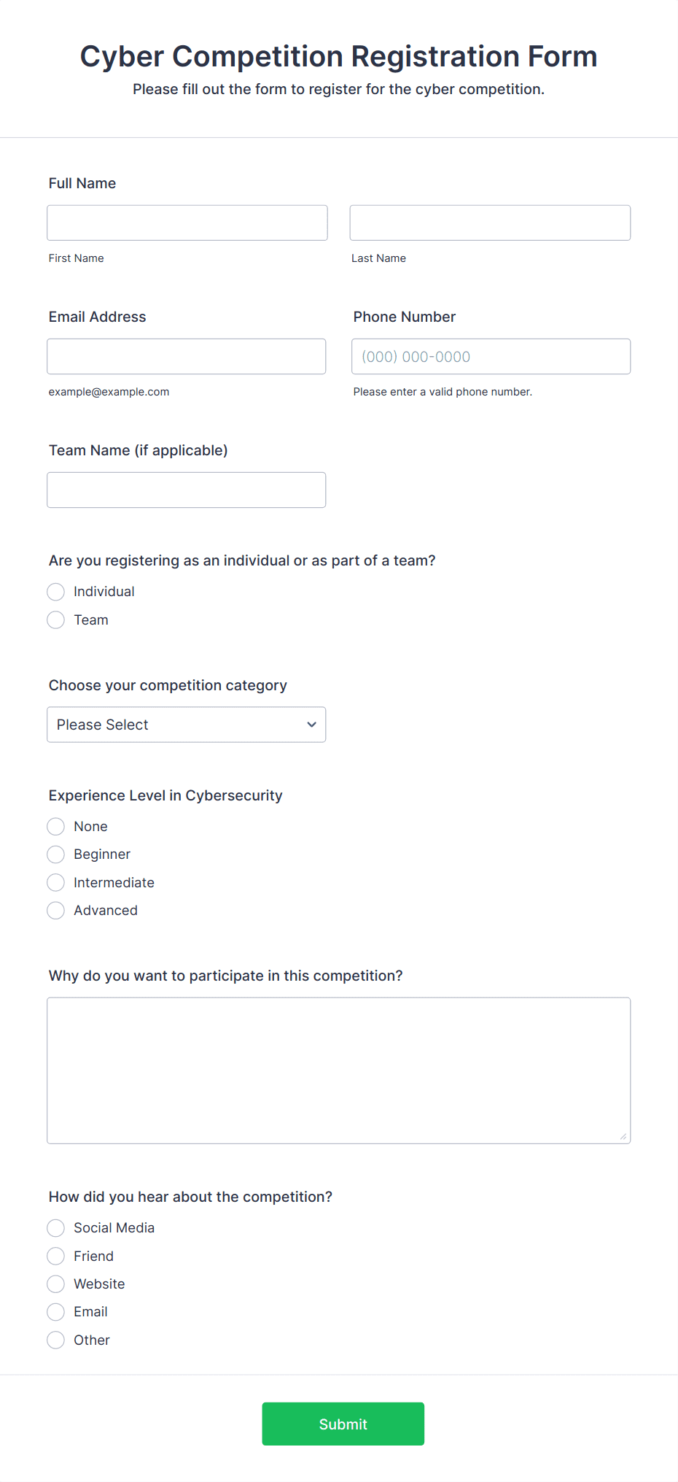Click into the Team Name field

coord(186,490)
